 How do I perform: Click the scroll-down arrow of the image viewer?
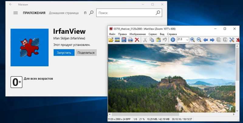(x=237, y=111)
